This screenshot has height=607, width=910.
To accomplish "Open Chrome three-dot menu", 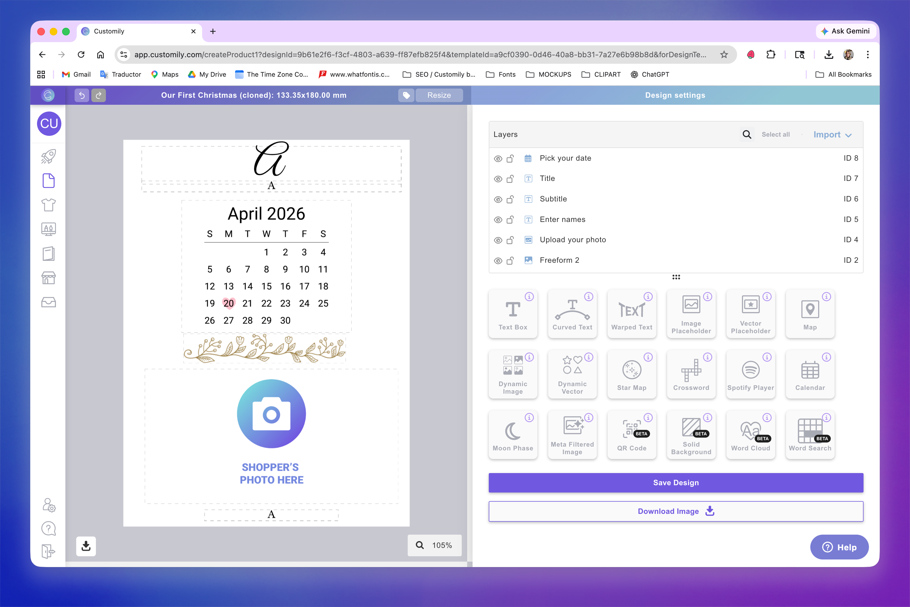I will [867, 55].
